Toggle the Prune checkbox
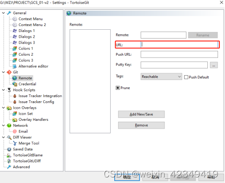The image size is (225, 183). [118, 88]
